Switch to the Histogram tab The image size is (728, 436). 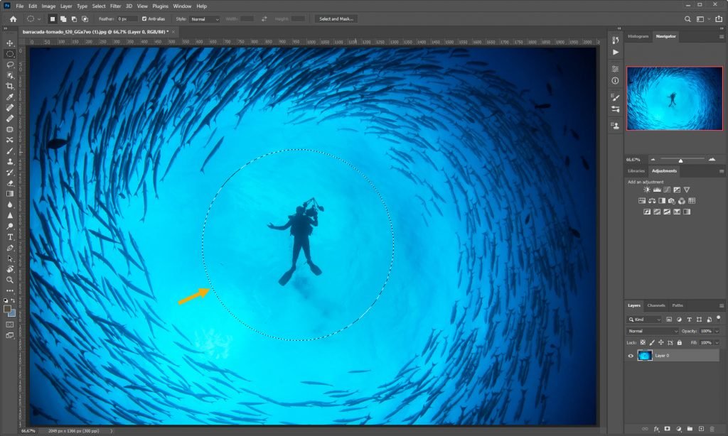tap(638, 36)
